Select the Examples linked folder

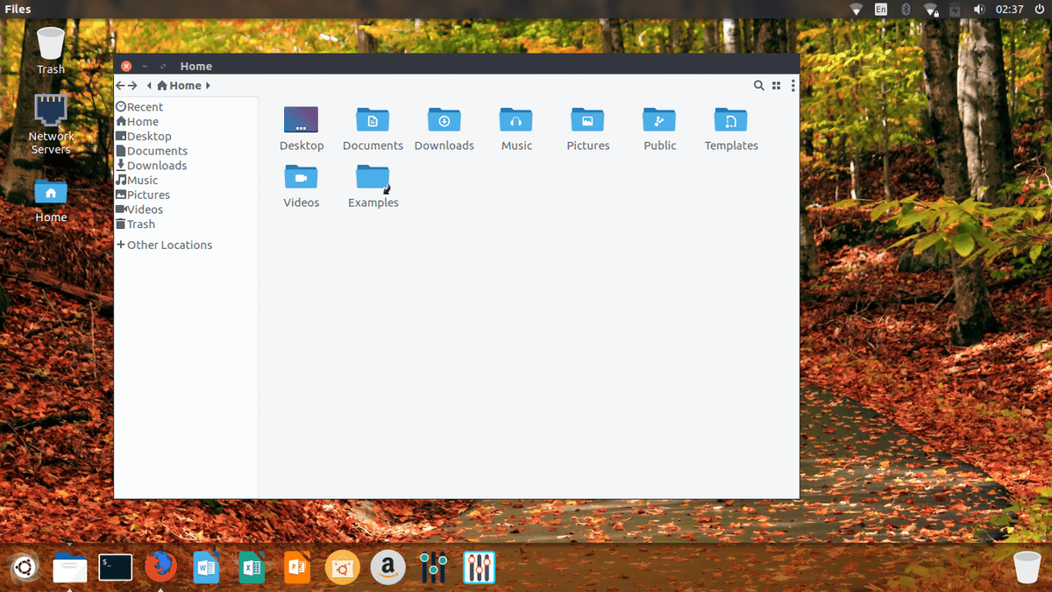pyautogui.click(x=373, y=178)
